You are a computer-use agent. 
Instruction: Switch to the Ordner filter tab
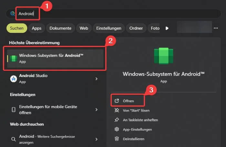[x=136, y=28]
